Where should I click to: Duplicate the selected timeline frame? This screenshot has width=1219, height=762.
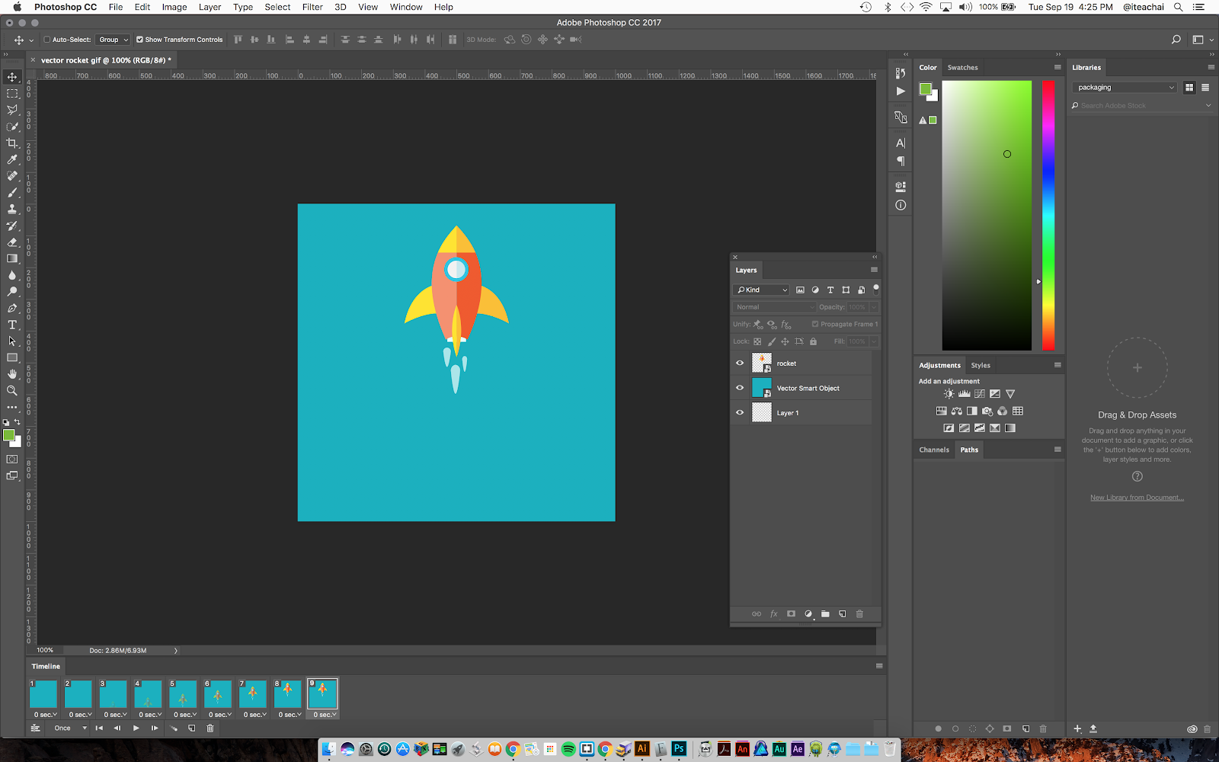(192, 728)
